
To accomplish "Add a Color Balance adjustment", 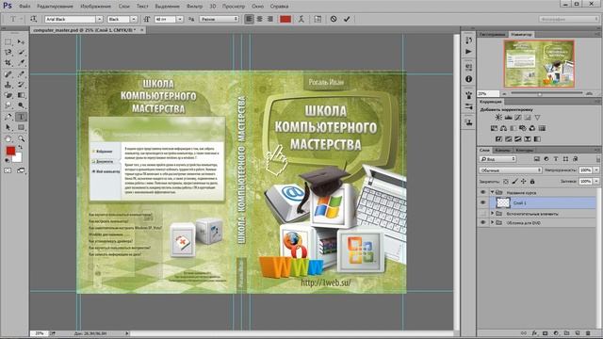I will point(503,128).
